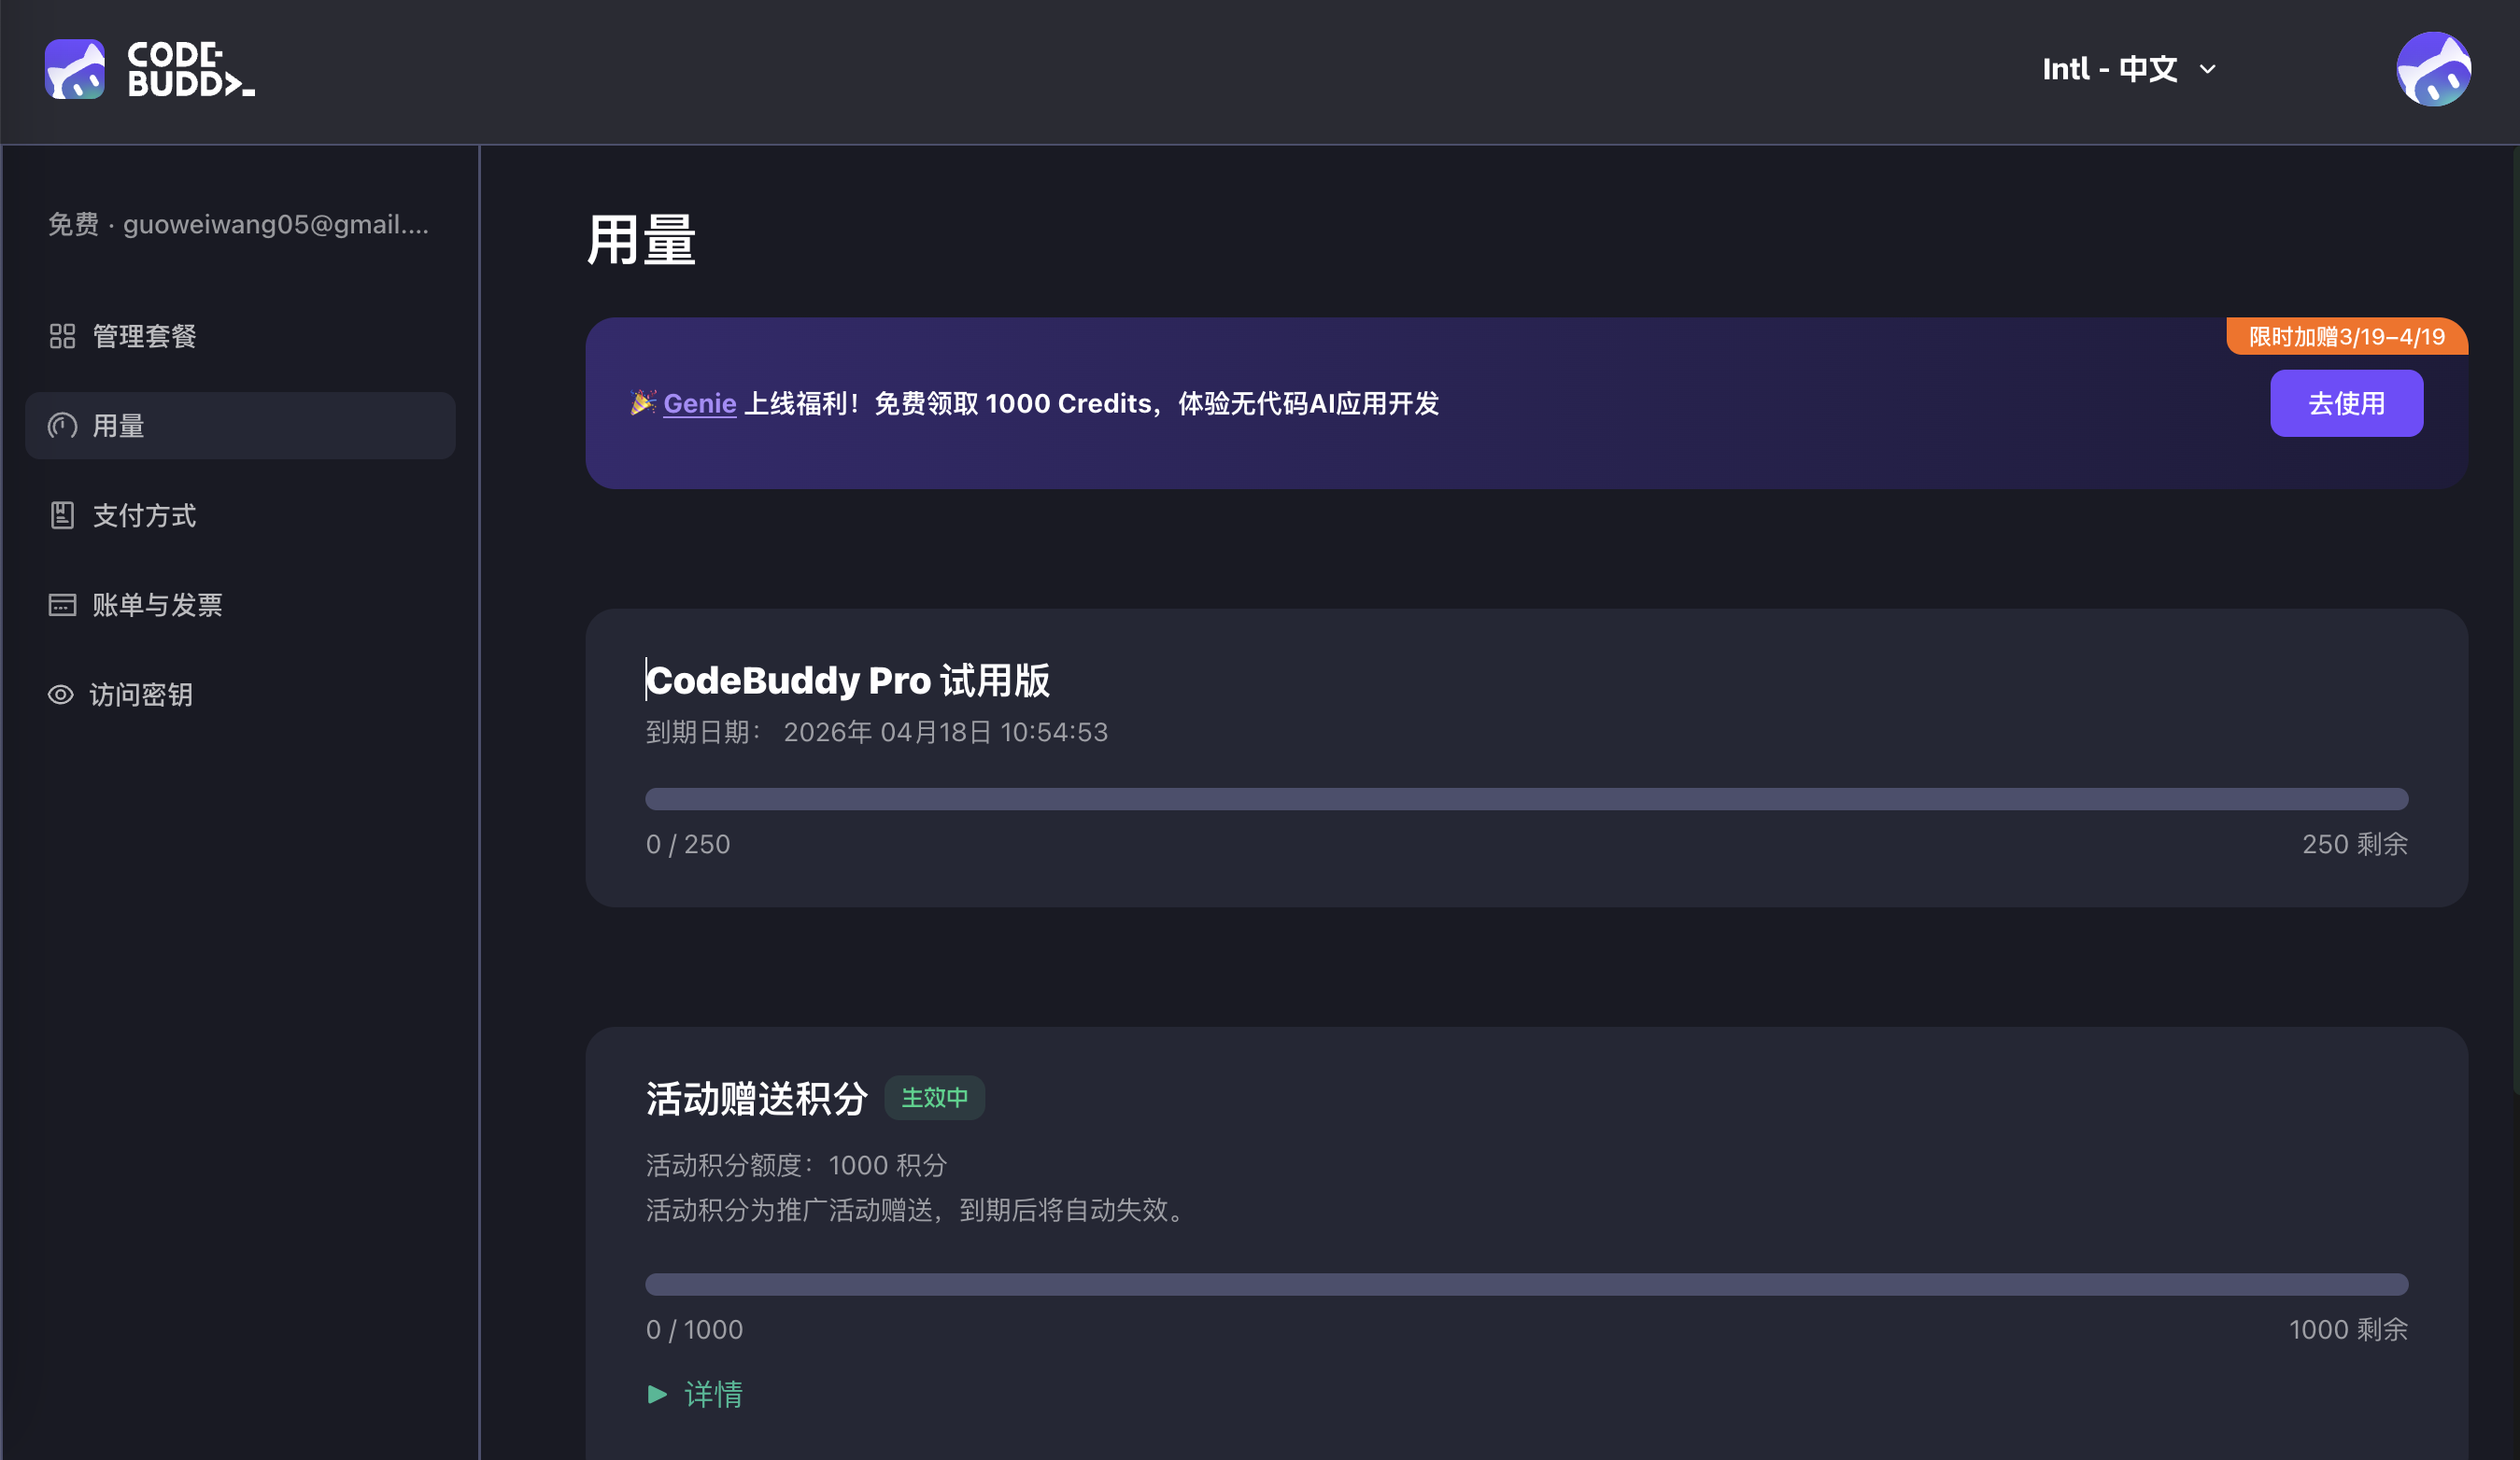Click the eye icon beside 访问密钥
Screen dimensions: 2520x1460
61,695
